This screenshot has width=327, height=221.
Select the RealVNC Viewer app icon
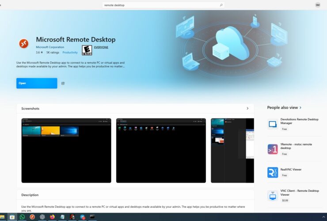click(x=273, y=172)
